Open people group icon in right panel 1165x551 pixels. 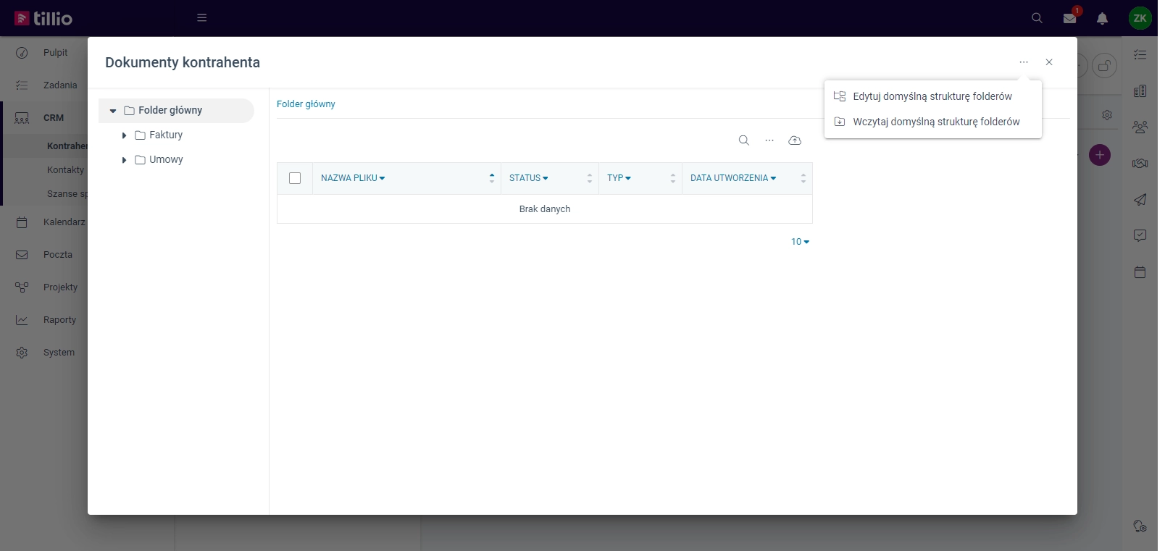1140,127
